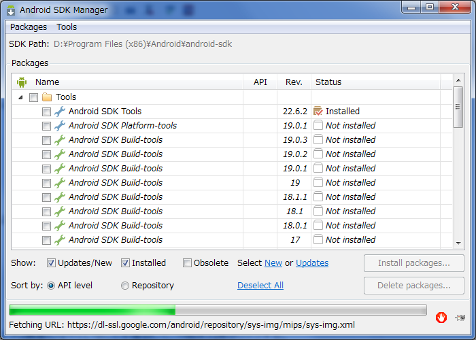The width and height of the screenshot is (476, 340).
Task: Open the log window icon at bottom right
Action: [x=460, y=318]
